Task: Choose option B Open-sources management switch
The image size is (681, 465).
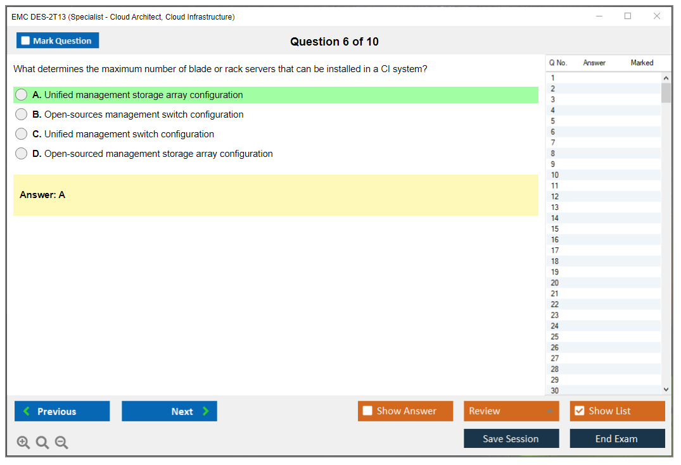Action: pyautogui.click(x=22, y=115)
